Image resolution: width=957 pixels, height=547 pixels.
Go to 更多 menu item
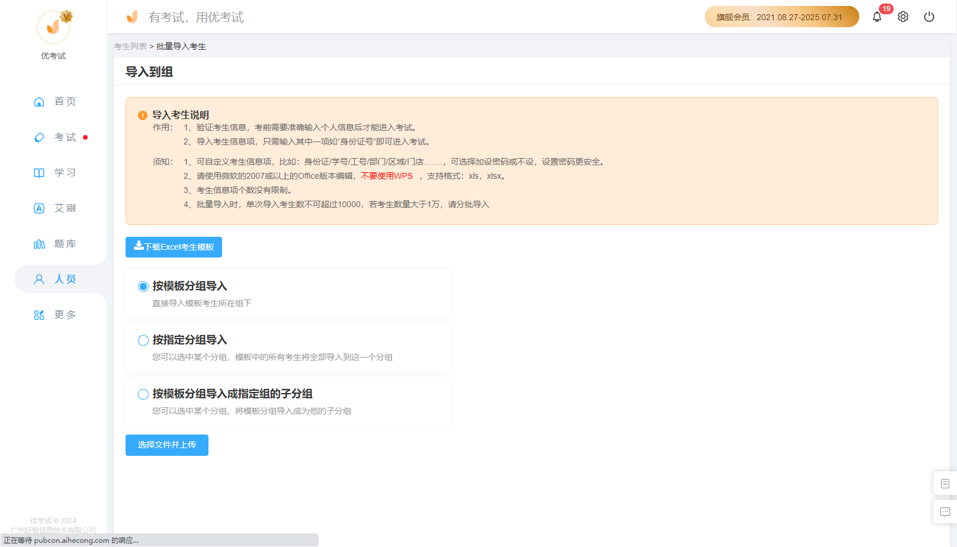tap(65, 314)
